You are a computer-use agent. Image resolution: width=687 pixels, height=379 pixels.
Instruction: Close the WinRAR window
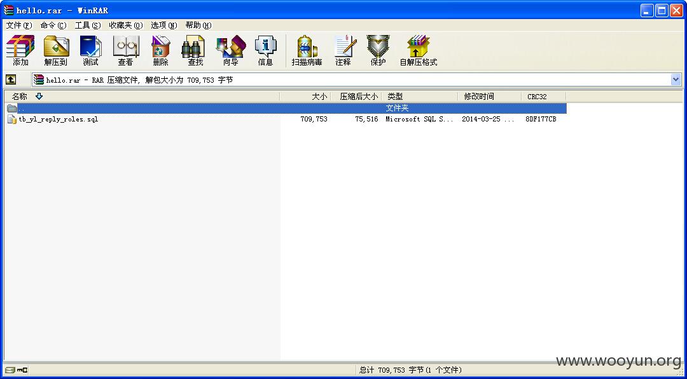(676, 11)
